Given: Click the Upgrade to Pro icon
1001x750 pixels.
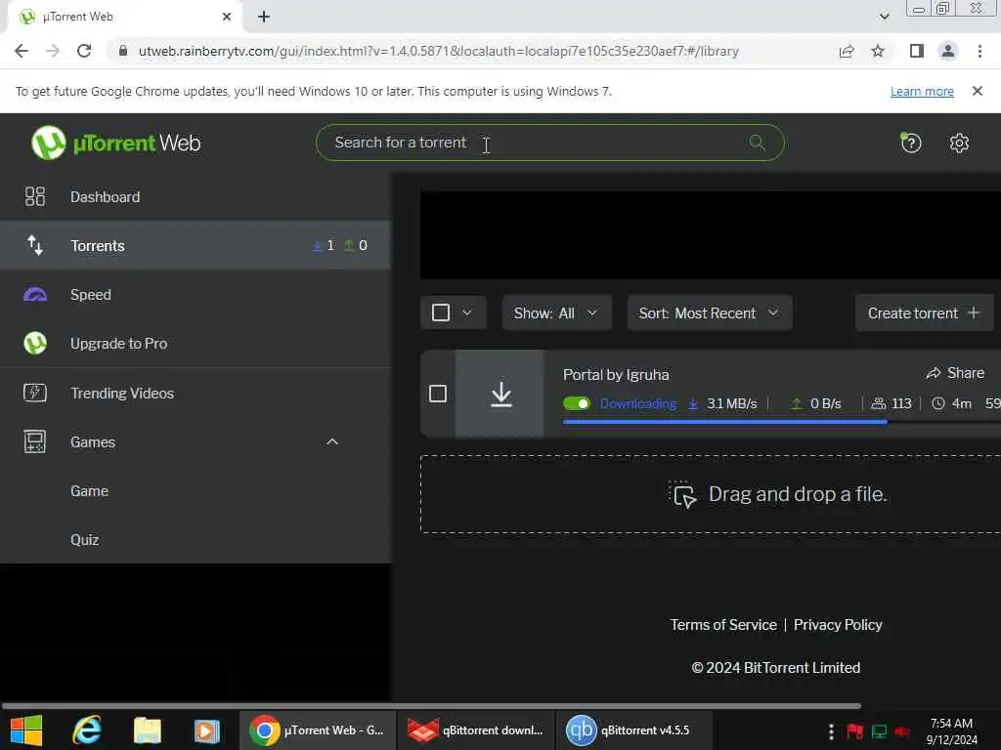Looking at the screenshot, I should (x=35, y=343).
